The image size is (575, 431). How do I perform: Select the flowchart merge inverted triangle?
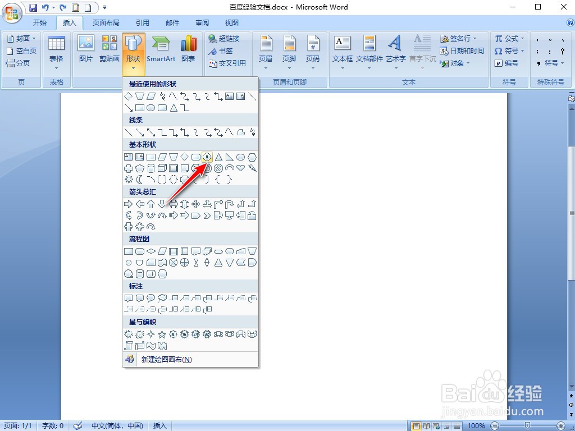pos(230,263)
